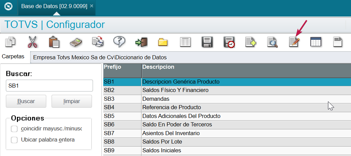
Task: Open the calculator icon
Action: pos(76,42)
